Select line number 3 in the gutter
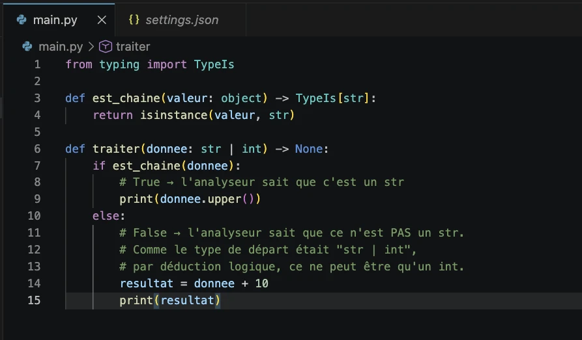The width and height of the screenshot is (582, 340). pos(37,98)
